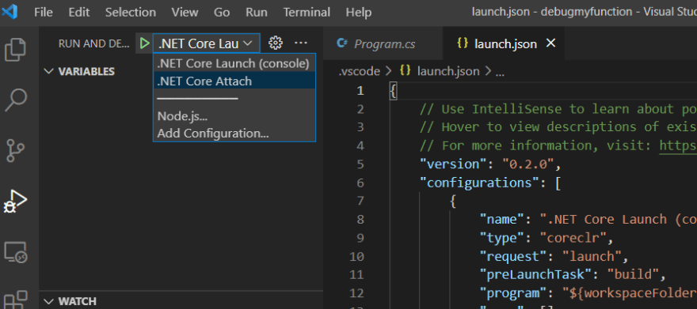This screenshot has height=309, width=697.
Task: Click the Visual Studio Code logo
Action: (x=10, y=12)
